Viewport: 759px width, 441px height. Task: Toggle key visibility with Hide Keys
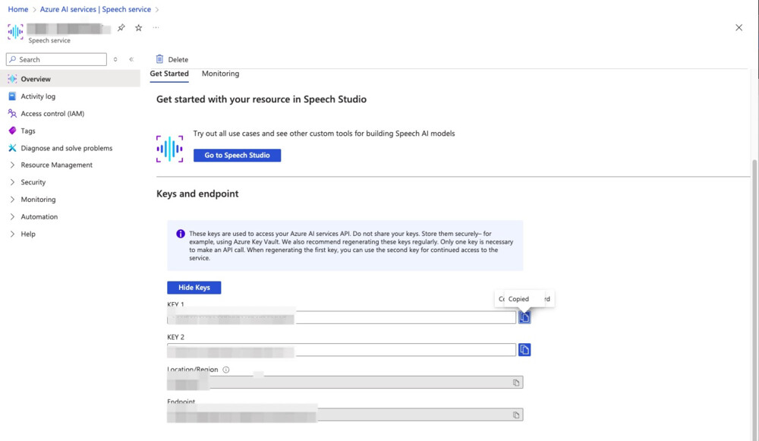coord(194,287)
